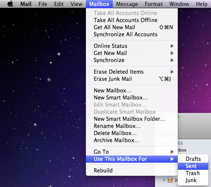Close the highlighted Mailbox menu
The width and height of the screenshot is (211, 187).
click(99, 4)
